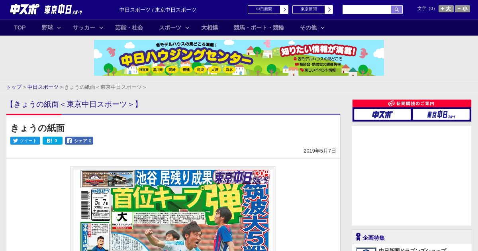This screenshot has height=251, width=478.
Task: Click the date text 2019年5月7日
Action: 320,151
